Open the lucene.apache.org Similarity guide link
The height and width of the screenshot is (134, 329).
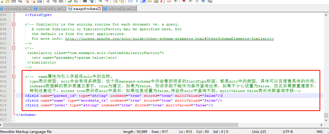(169, 39)
